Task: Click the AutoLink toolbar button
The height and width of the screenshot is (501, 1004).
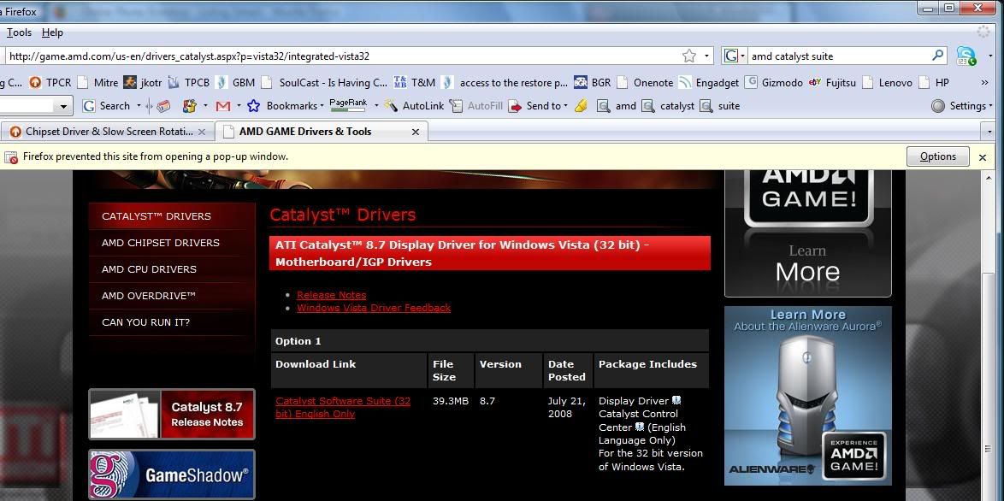Action: (x=414, y=106)
